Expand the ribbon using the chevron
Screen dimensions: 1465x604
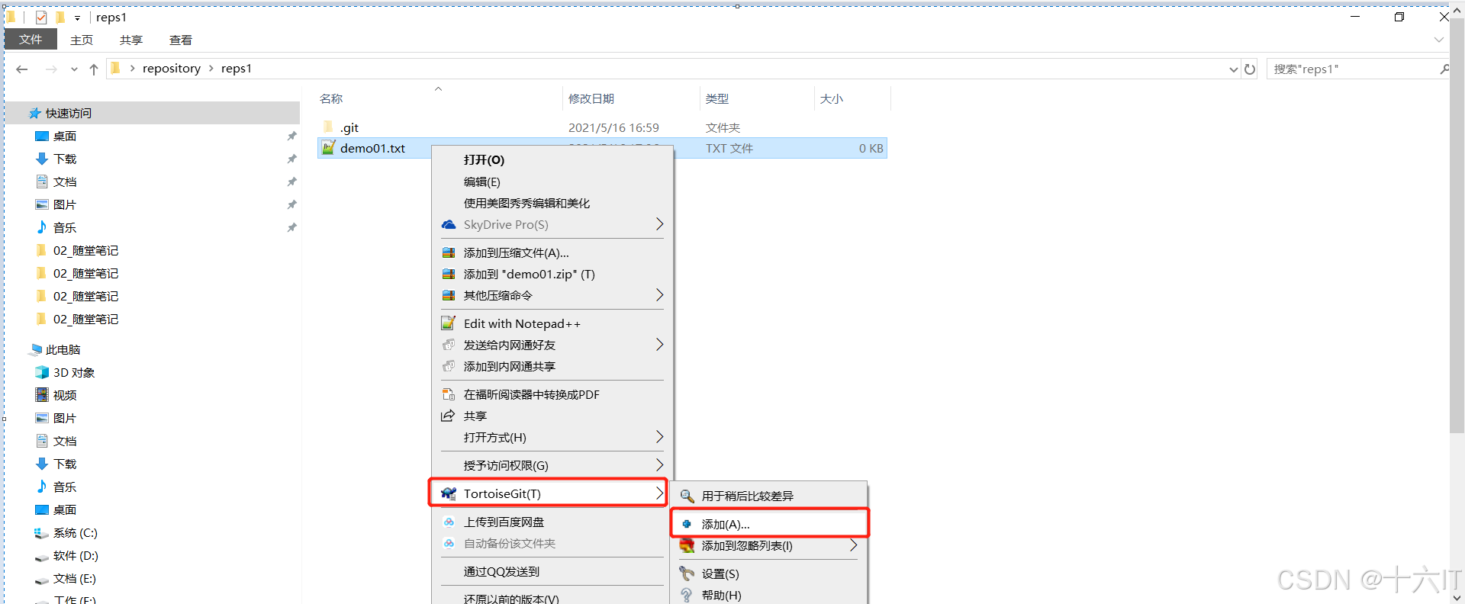[1438, 40]
